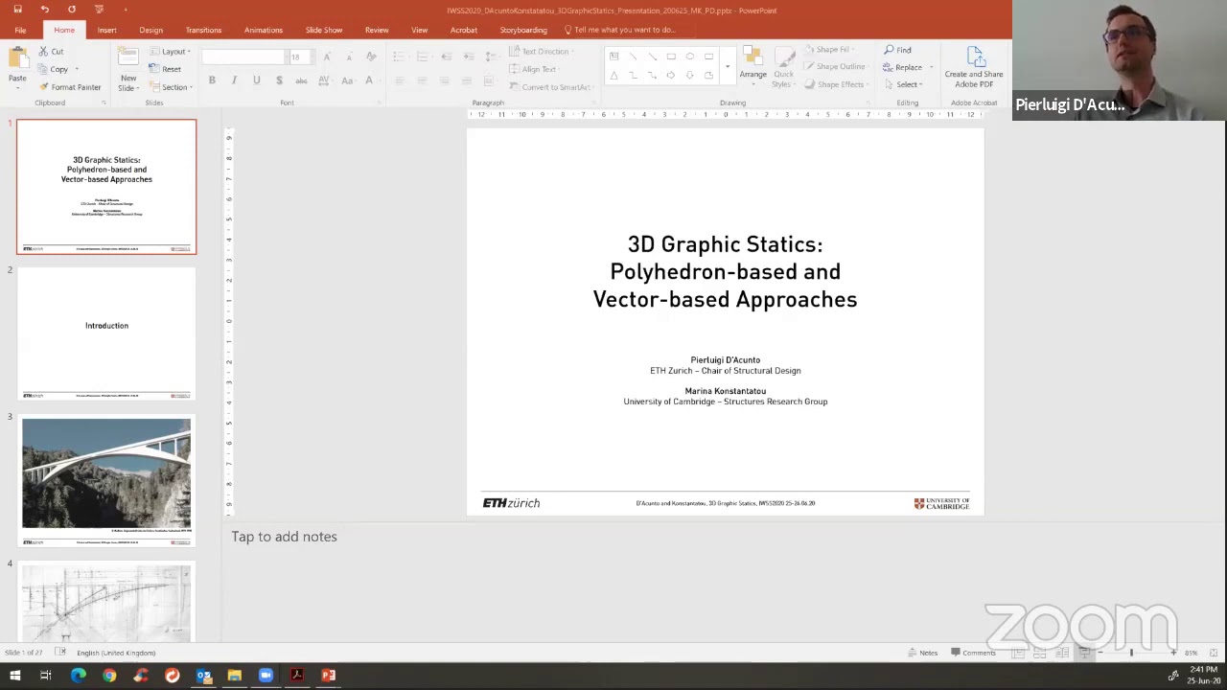This screenshot has height=690, width=1227.
Task: Toggle underline formatting
Action: 256,80
